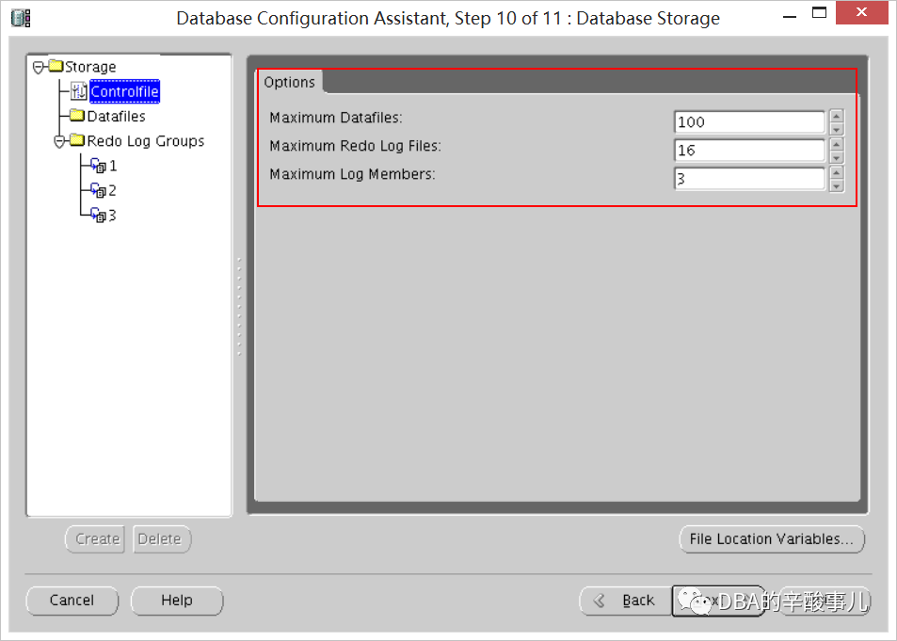The width and height of the screenshot is (897, 641).
Task: Select the Controlfile tree item
Action: pos(124,91)
